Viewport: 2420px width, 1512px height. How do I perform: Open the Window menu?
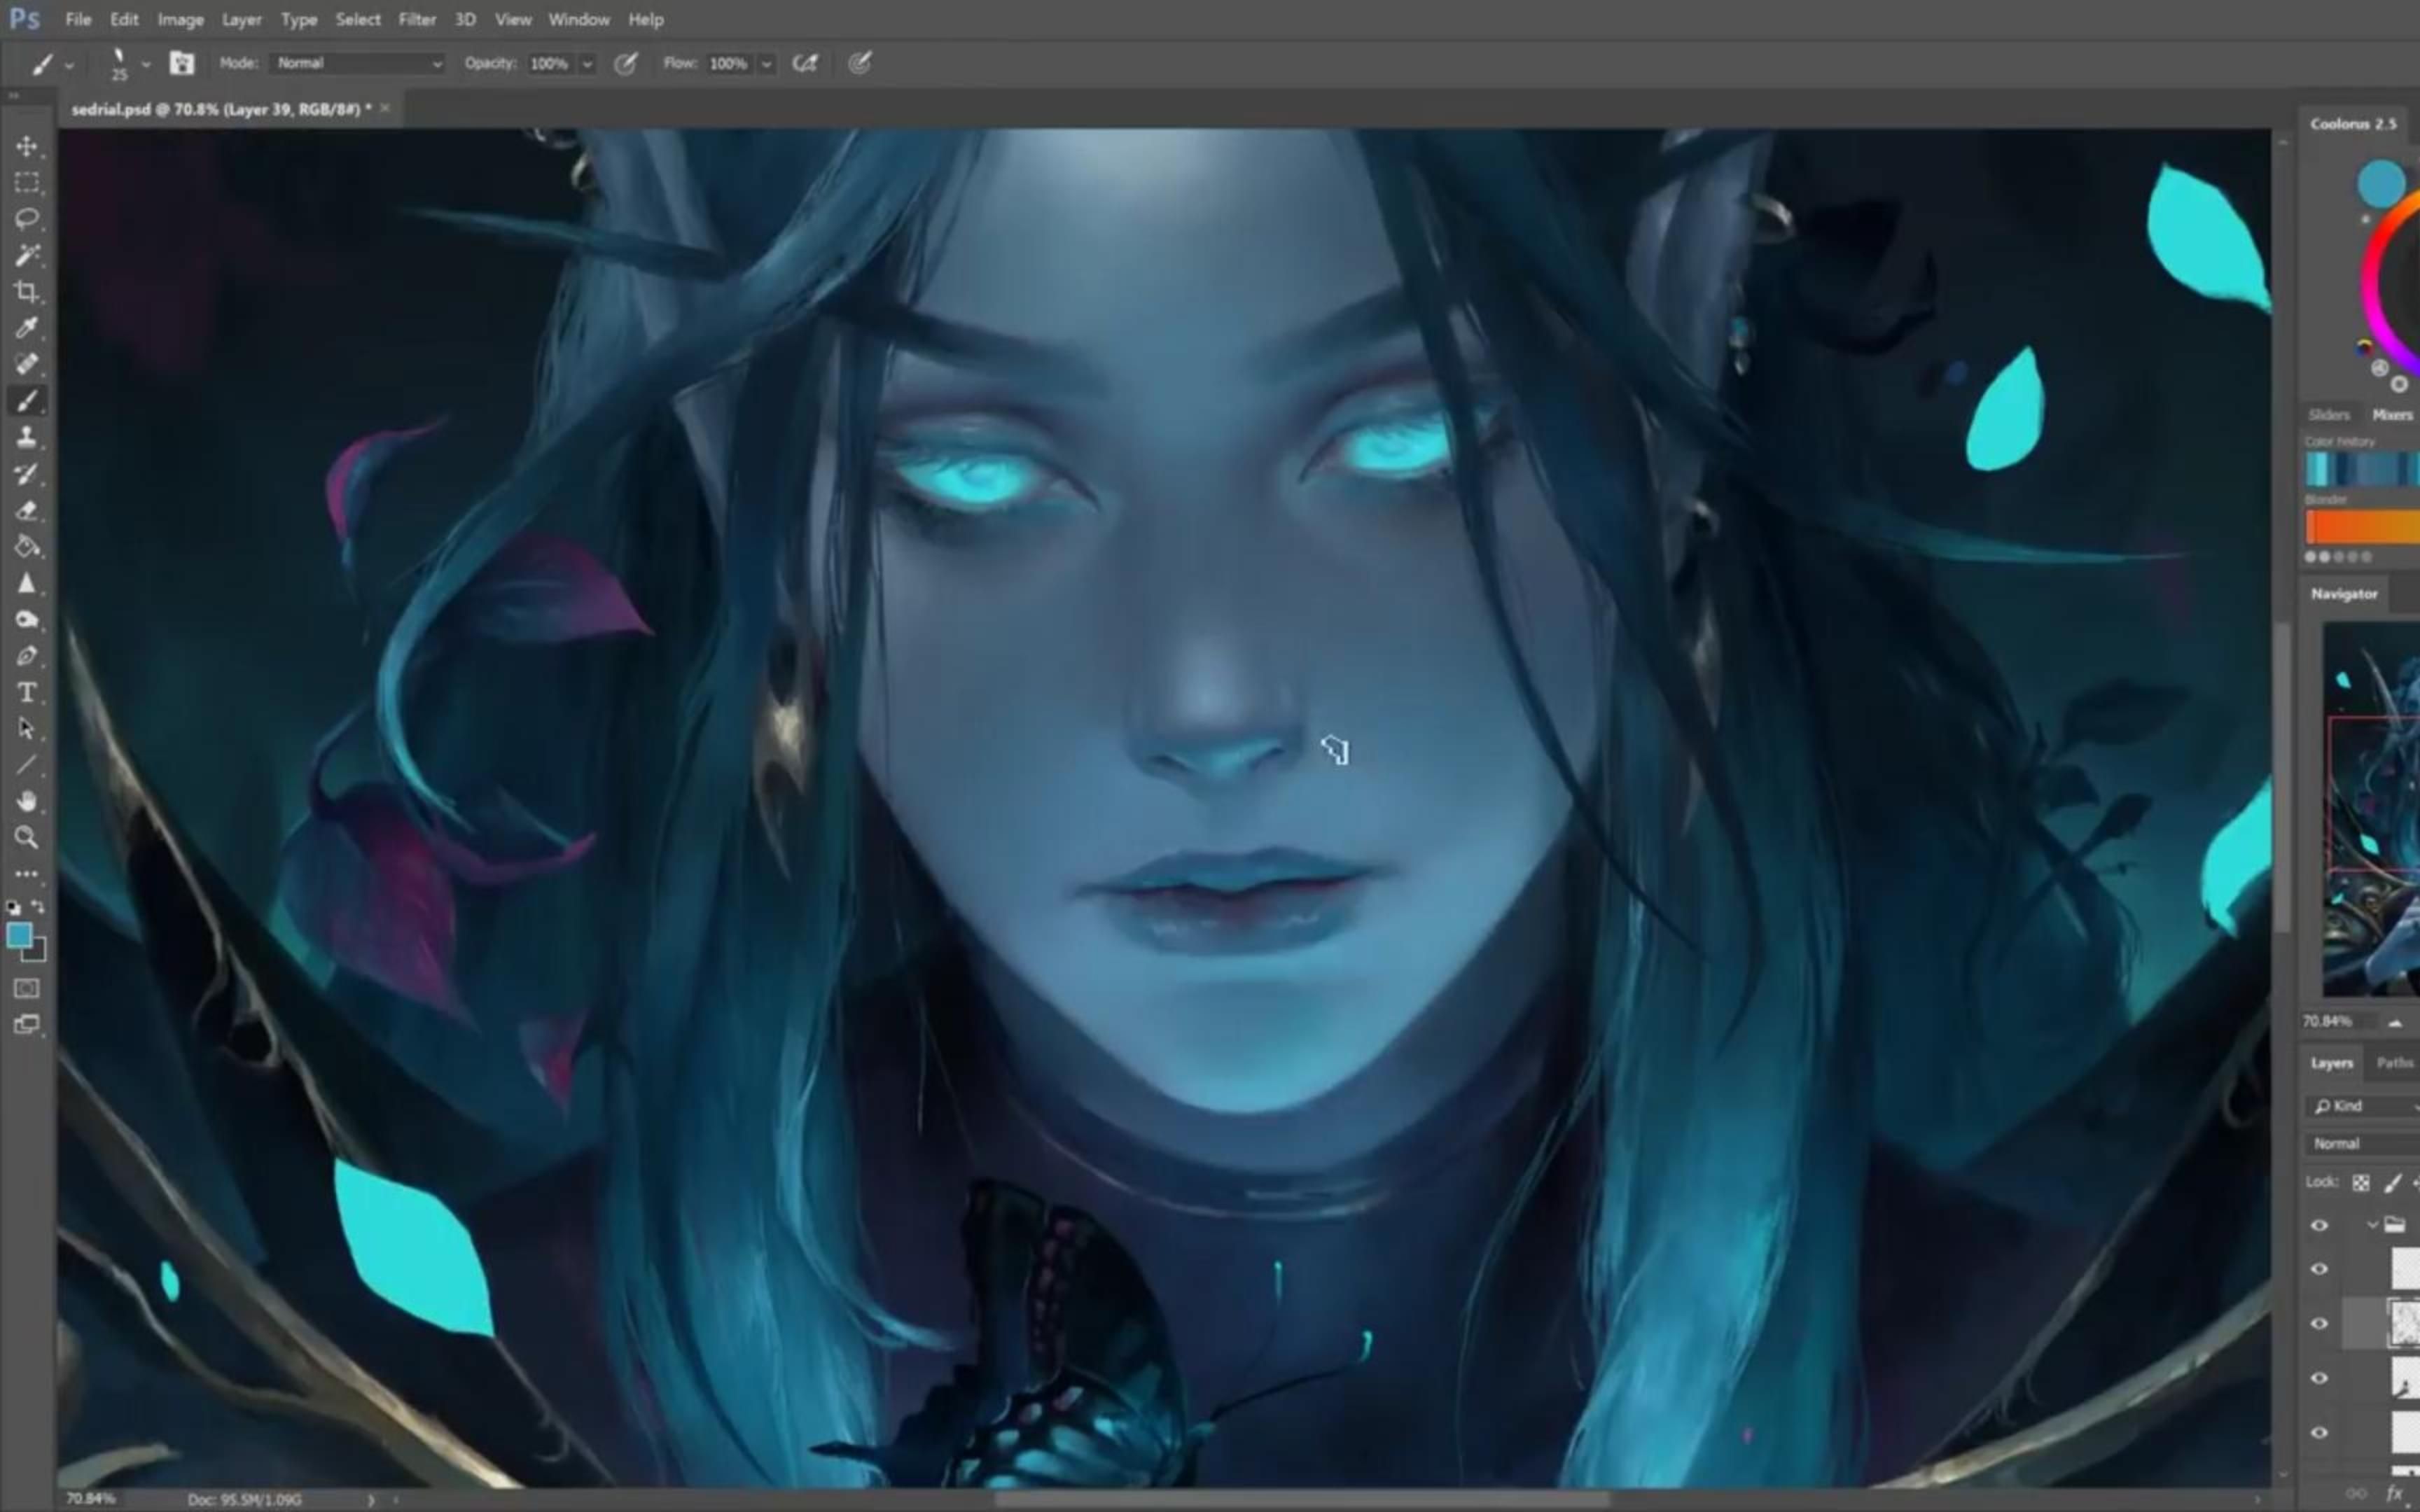579,19
